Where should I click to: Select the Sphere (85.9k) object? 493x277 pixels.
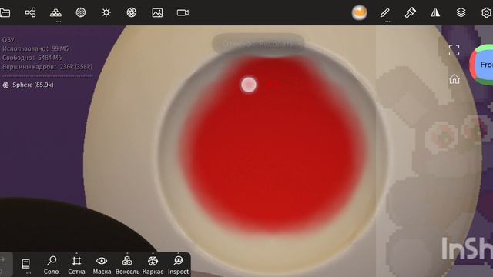tap(28, 85)
